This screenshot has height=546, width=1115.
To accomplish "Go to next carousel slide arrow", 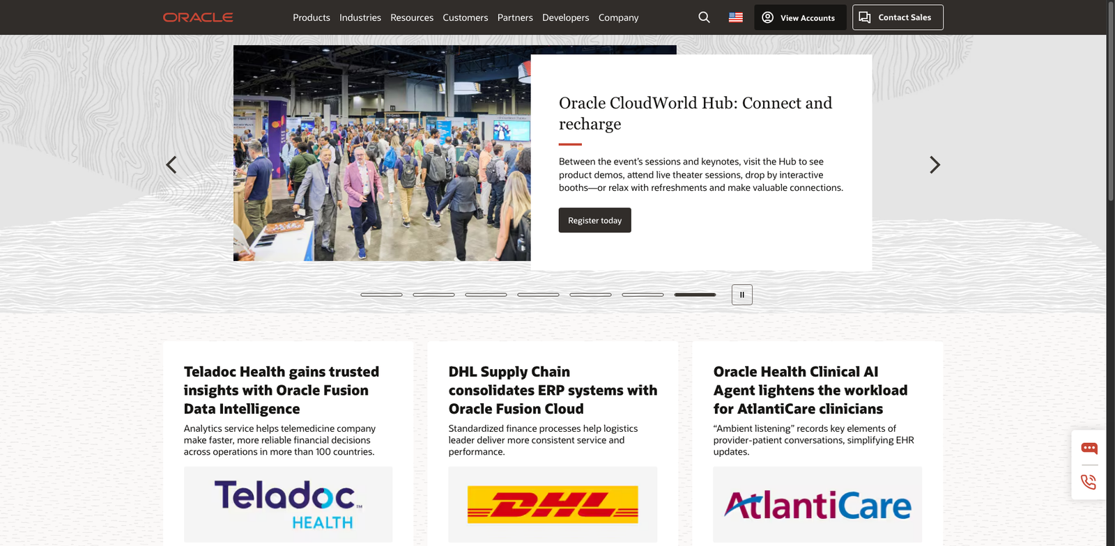I will click(935, 165).
